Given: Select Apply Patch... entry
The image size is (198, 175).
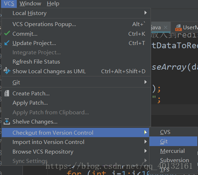Looking at the screenshot, I should tap(76, 103).
